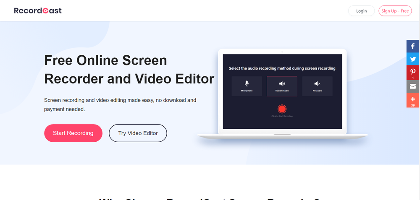
Task: Pin the page on Pinterest
Action: [x=413, y=73]
